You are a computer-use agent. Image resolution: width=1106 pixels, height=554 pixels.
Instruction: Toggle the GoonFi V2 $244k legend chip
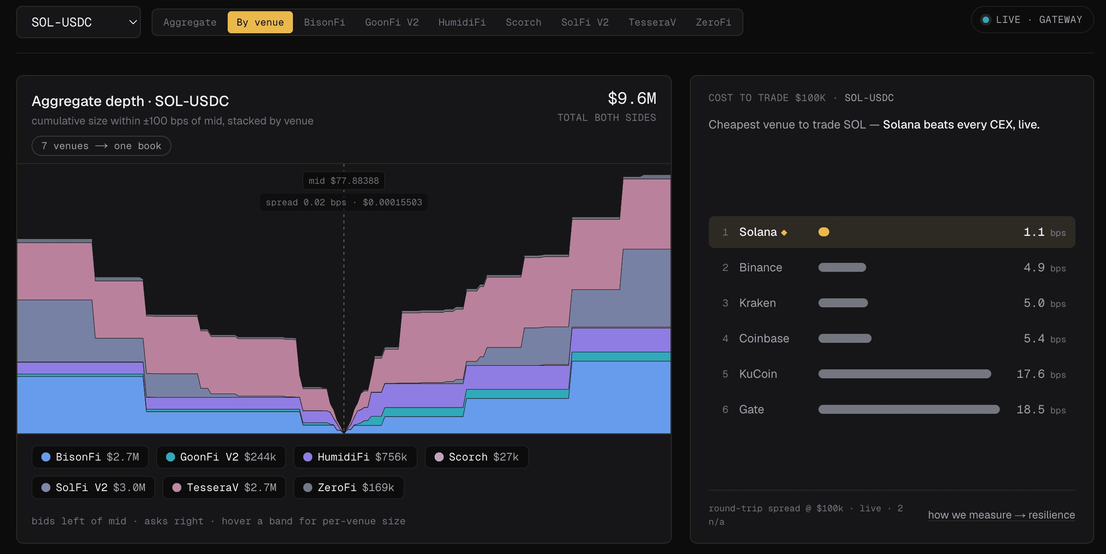(x=221, y=457)
